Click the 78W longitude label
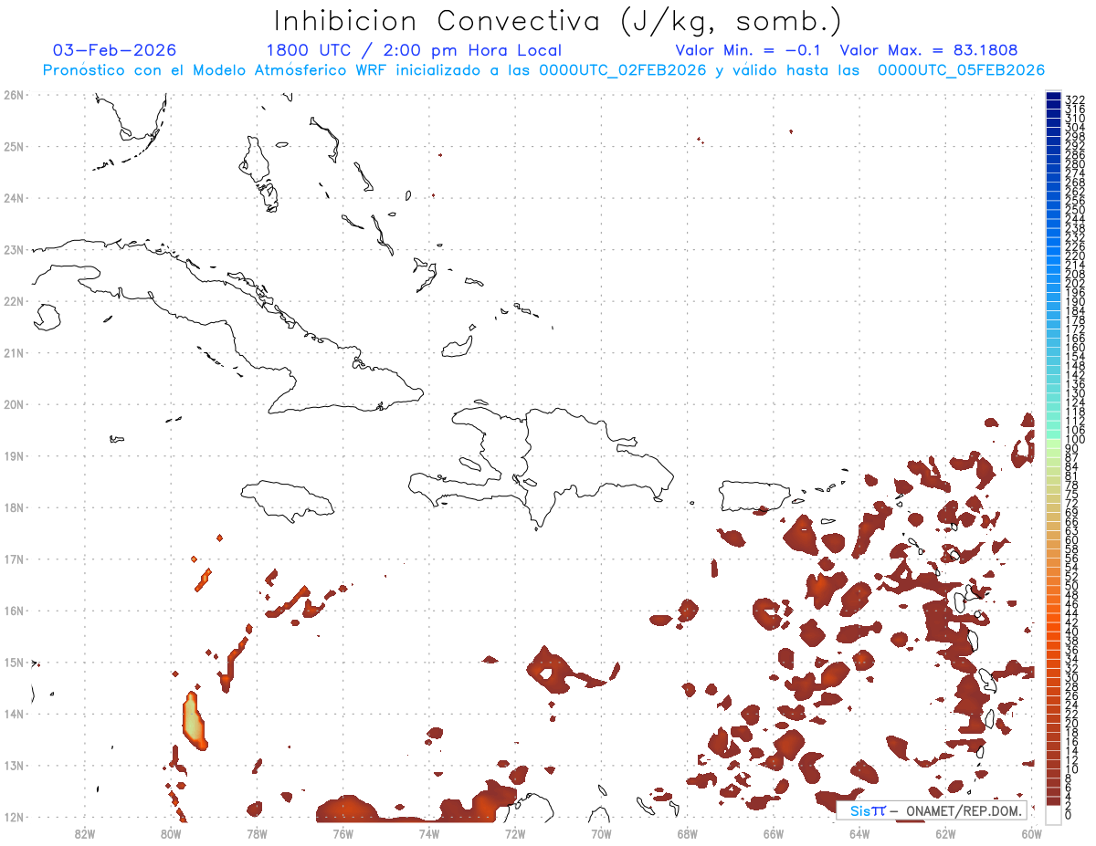 point(257,833)
